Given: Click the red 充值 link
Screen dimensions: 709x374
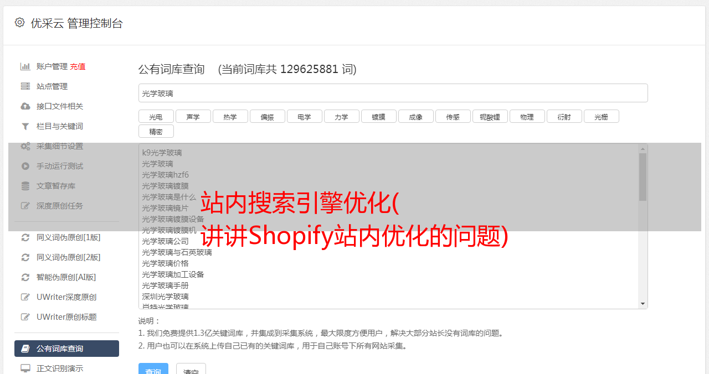Looking at the screenshot, I should click(x=78, y=66).
